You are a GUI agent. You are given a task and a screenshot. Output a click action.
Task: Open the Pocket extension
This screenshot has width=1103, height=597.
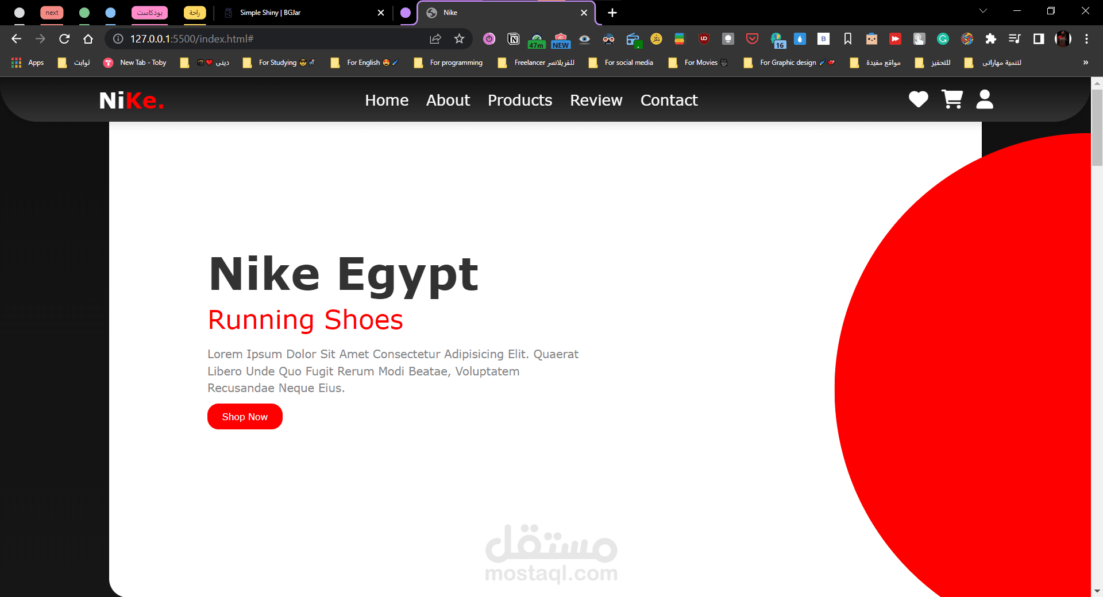click(752, 38)
